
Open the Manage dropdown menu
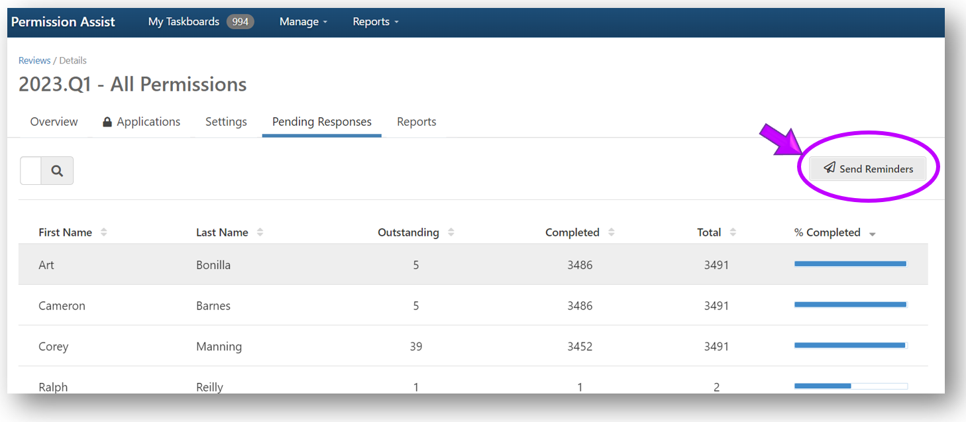(x=303, y=22)
